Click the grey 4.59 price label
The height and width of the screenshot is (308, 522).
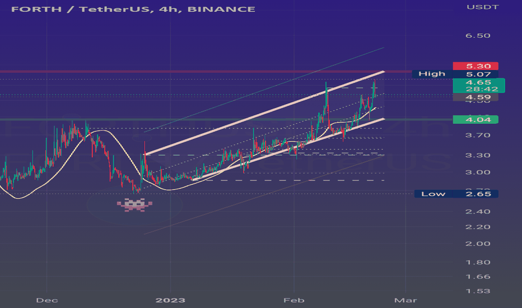pos(476,97)
